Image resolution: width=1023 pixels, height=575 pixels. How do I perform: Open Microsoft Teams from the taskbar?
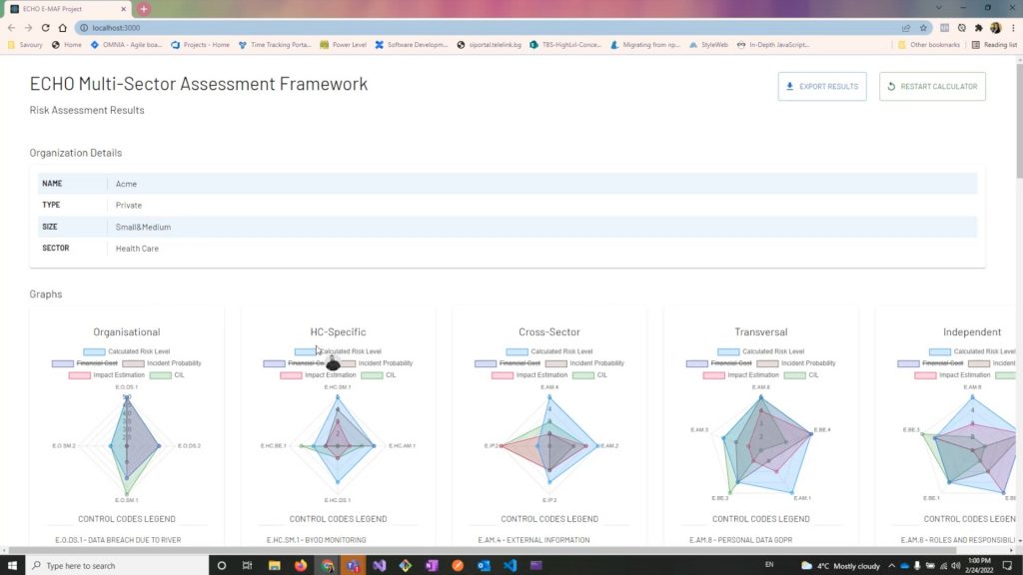353,565
